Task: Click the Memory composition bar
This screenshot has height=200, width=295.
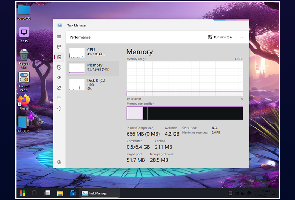Action: [185, 113]
